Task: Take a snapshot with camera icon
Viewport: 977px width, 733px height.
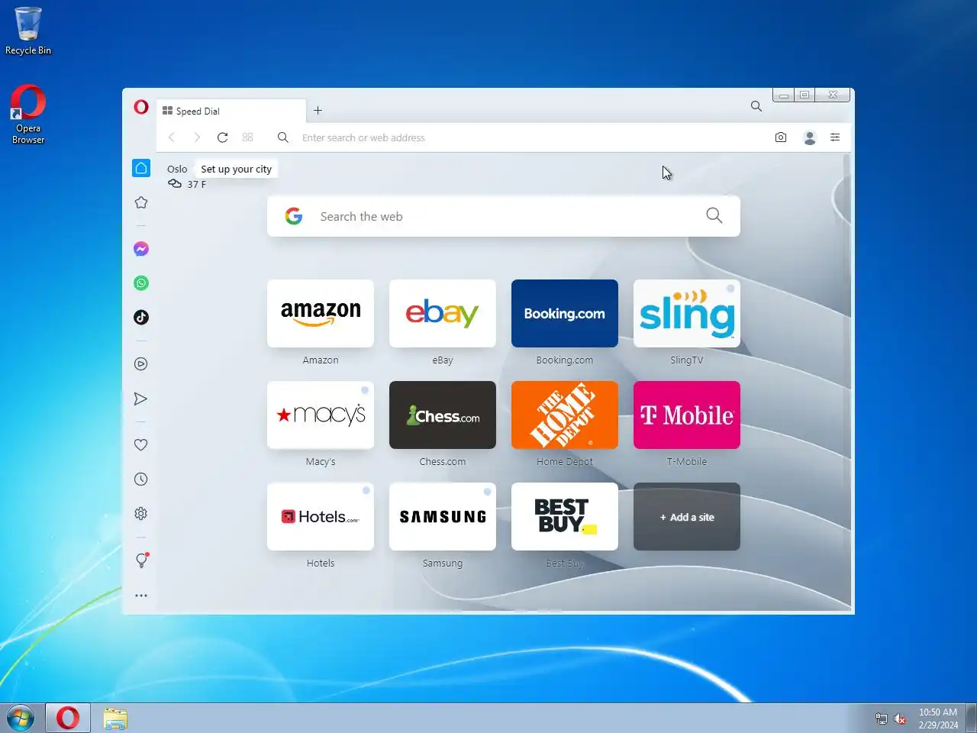Action: [x=780, y=137]
